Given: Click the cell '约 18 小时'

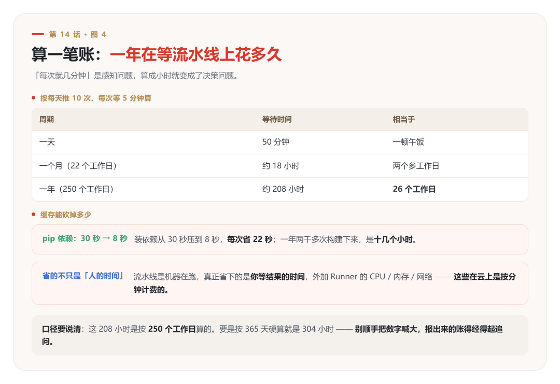Looking at the screenshot, I should tap(281, 166).
